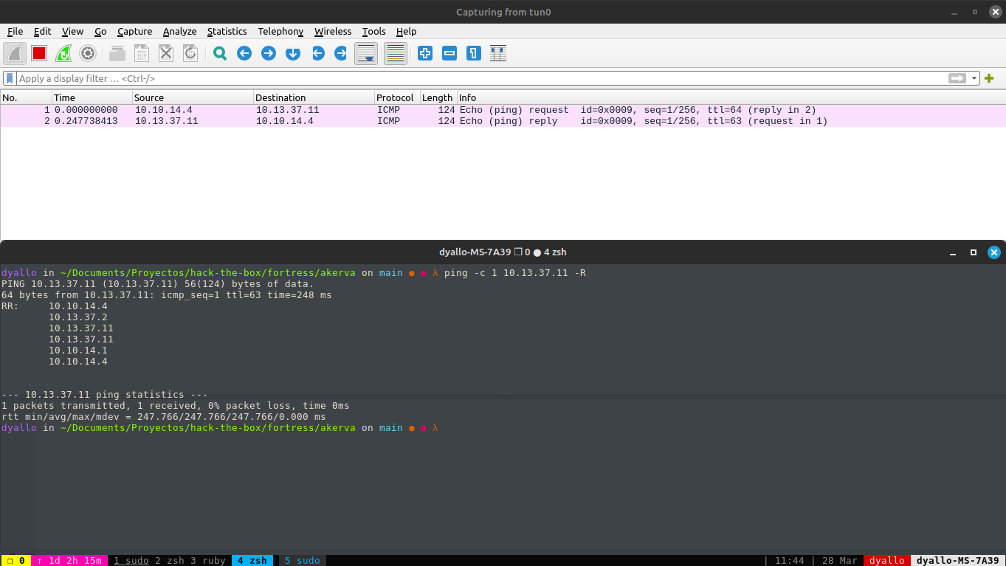Image resolution: width=1006 pixels, height=566 pixels.
Task: Zoom out the packet text
Action: (x=449, y=53)
